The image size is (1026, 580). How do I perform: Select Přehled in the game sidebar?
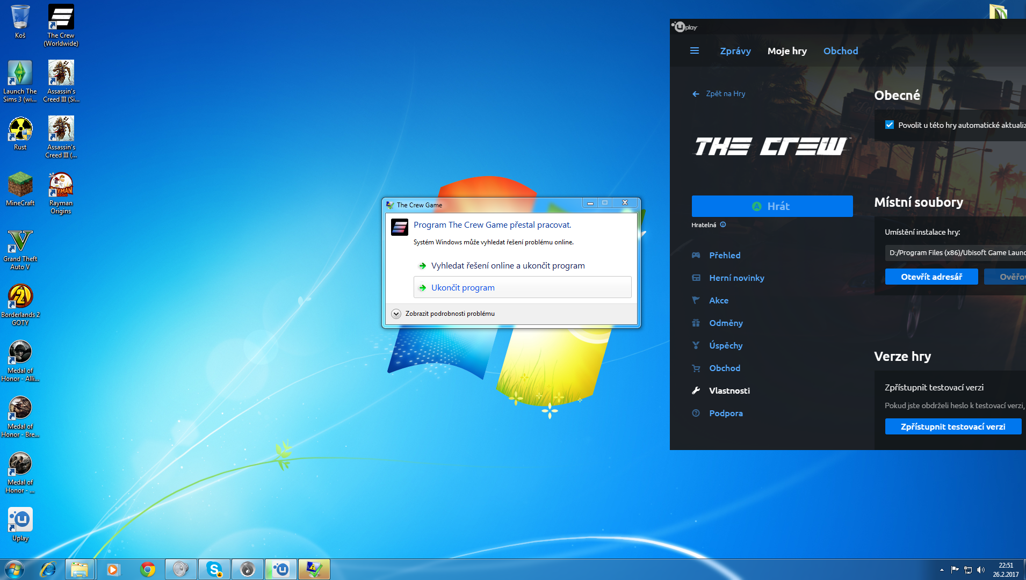pos(724,256)
